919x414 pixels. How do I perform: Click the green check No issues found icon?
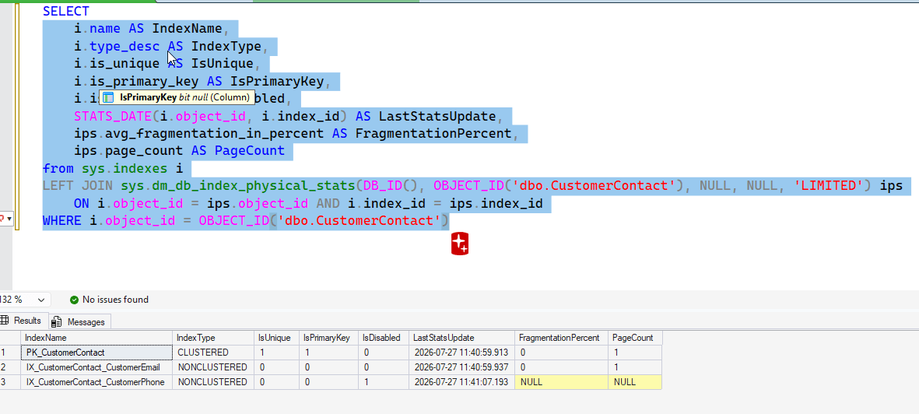(74, 300)
